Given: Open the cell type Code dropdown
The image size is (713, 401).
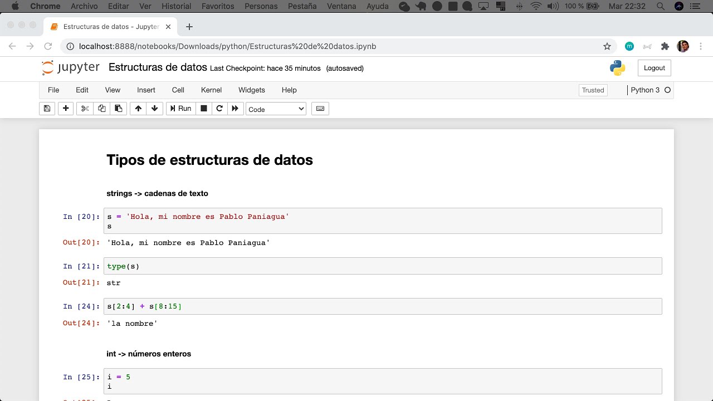Looking at the screenshot, I should (276, 109).
